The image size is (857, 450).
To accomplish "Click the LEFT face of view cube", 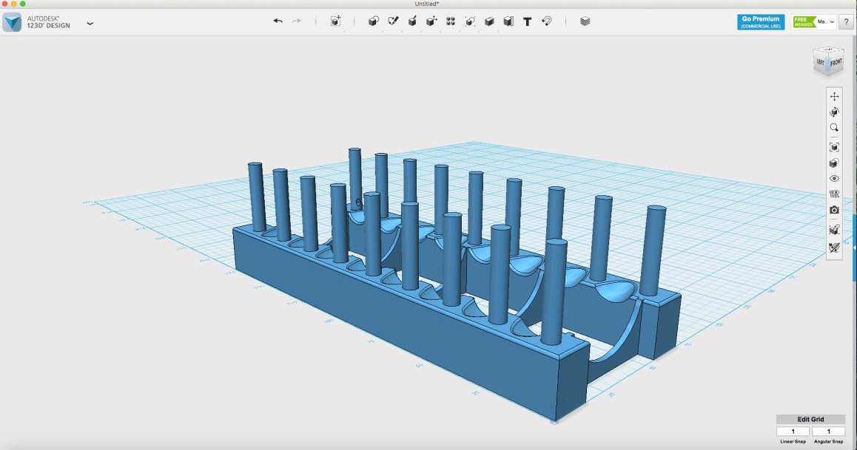I will (x=821, y=62).
